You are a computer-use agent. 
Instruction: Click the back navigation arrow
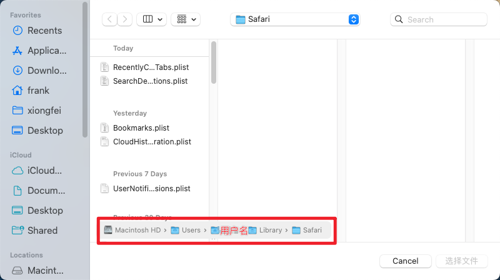pos(110,19)
